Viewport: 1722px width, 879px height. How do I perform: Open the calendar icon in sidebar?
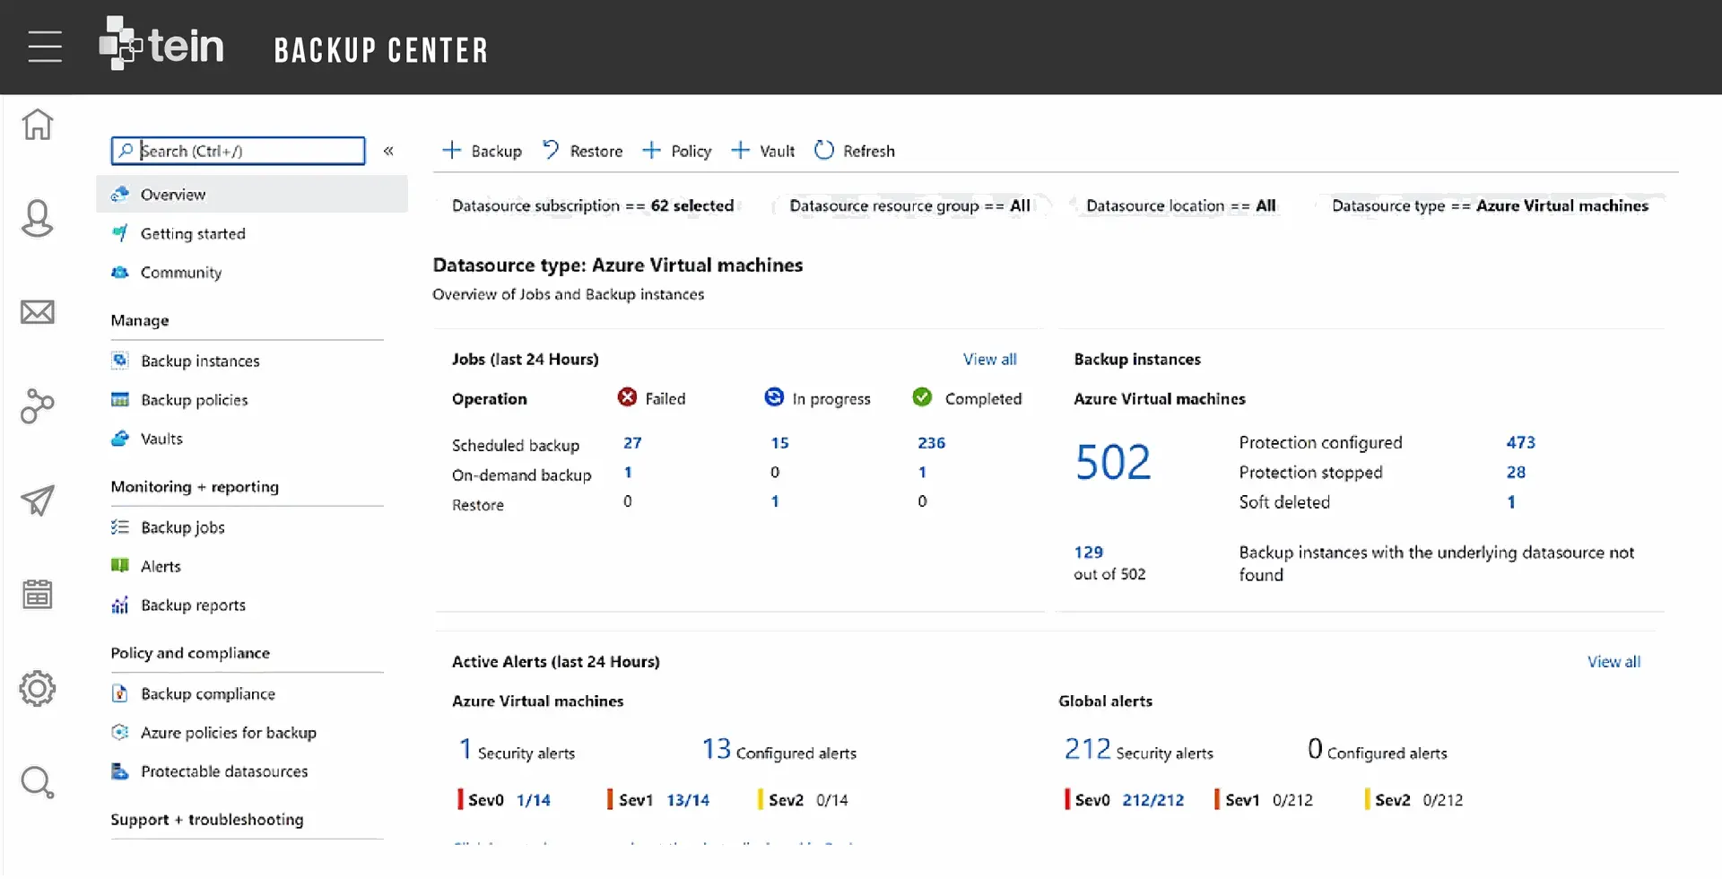coord(38,594)
